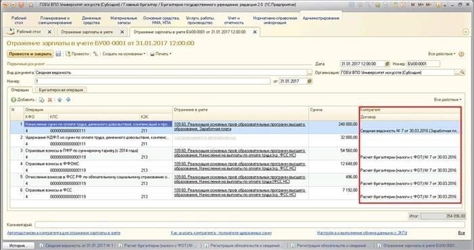The height and width of the screenshot is (250, 474).
Task: Open the Денежные средства section
Action: pos(91,20)
